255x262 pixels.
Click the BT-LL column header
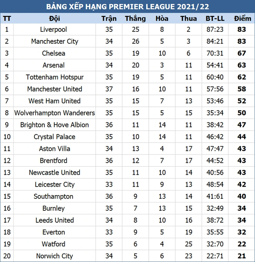click(215, 18)
